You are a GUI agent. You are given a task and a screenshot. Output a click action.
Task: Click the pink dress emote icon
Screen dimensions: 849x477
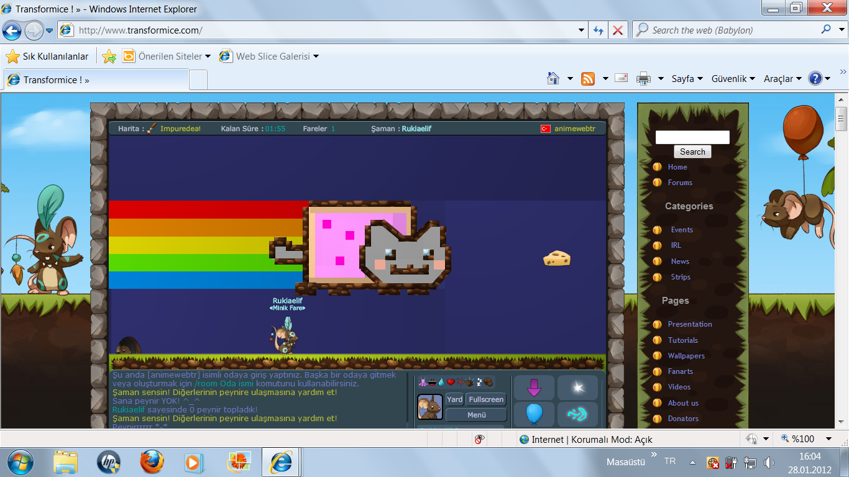tap(423, 381)
